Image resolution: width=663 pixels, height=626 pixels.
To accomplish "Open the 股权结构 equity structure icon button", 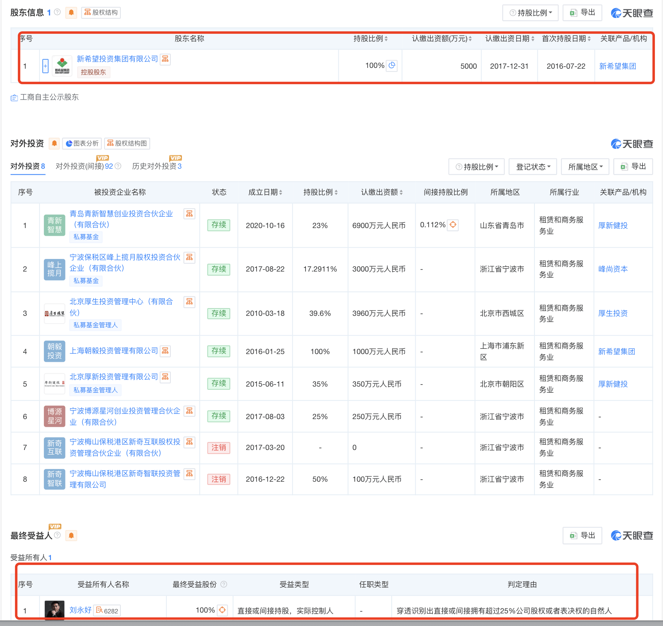I will click(x=100, y=13).
